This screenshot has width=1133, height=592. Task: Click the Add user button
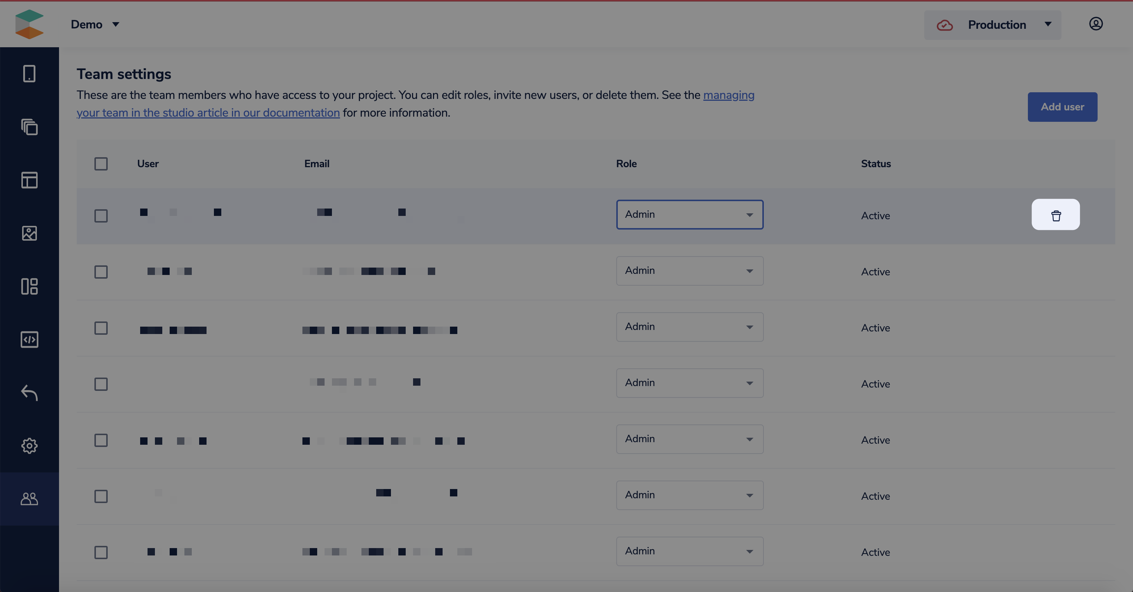[x=1062, y=107]
